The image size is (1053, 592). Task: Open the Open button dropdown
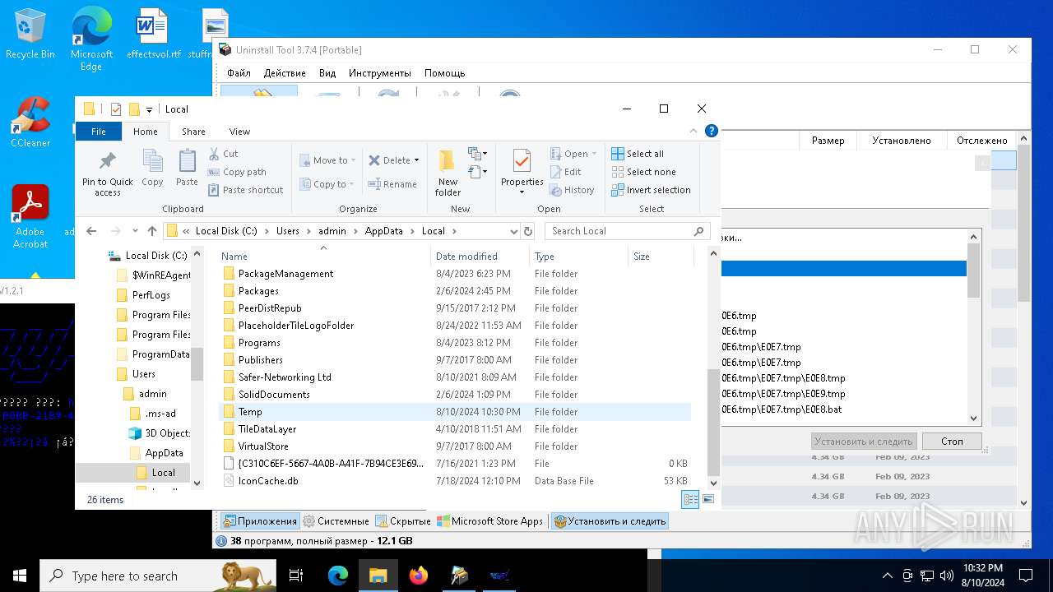coord(594,154)
